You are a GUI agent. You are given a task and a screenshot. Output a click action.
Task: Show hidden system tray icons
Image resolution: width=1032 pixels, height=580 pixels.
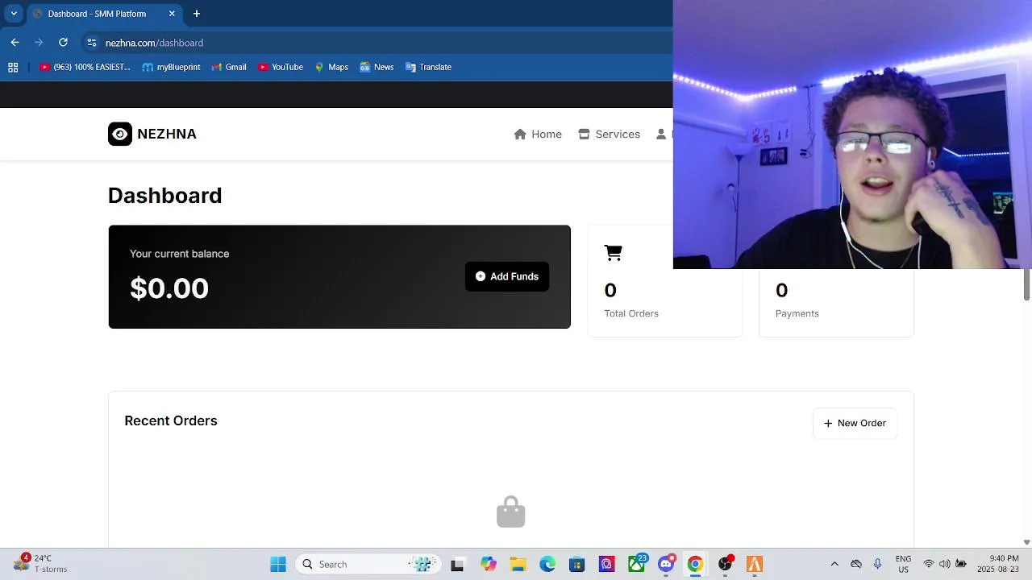834,564
